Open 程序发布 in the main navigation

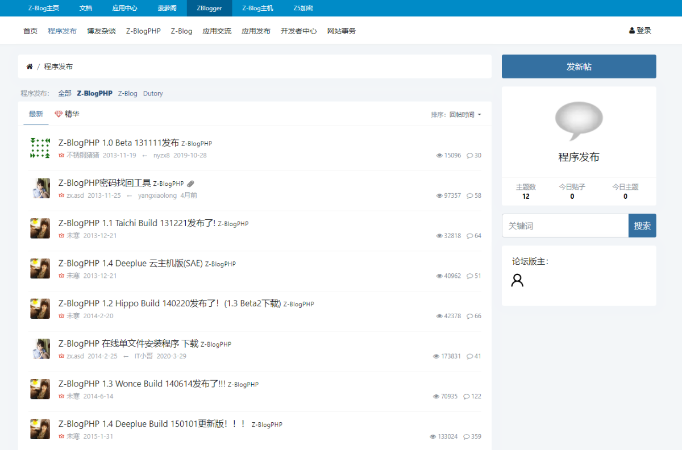[63, 31]
